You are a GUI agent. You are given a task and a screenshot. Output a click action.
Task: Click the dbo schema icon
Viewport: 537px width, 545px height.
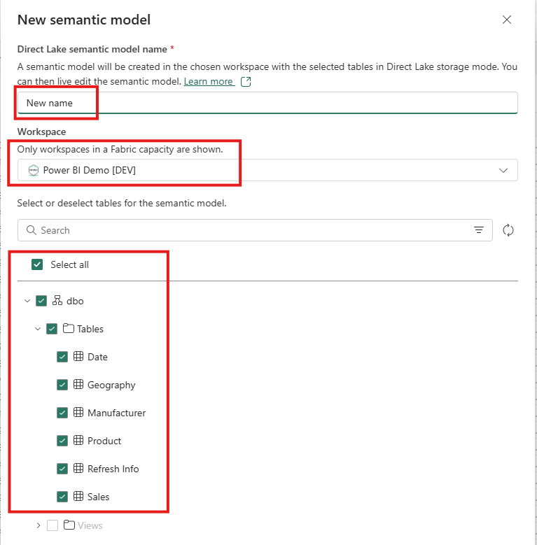(x=57, y=301)
